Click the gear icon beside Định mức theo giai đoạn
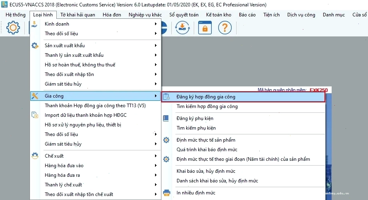 tap(166, 159)
